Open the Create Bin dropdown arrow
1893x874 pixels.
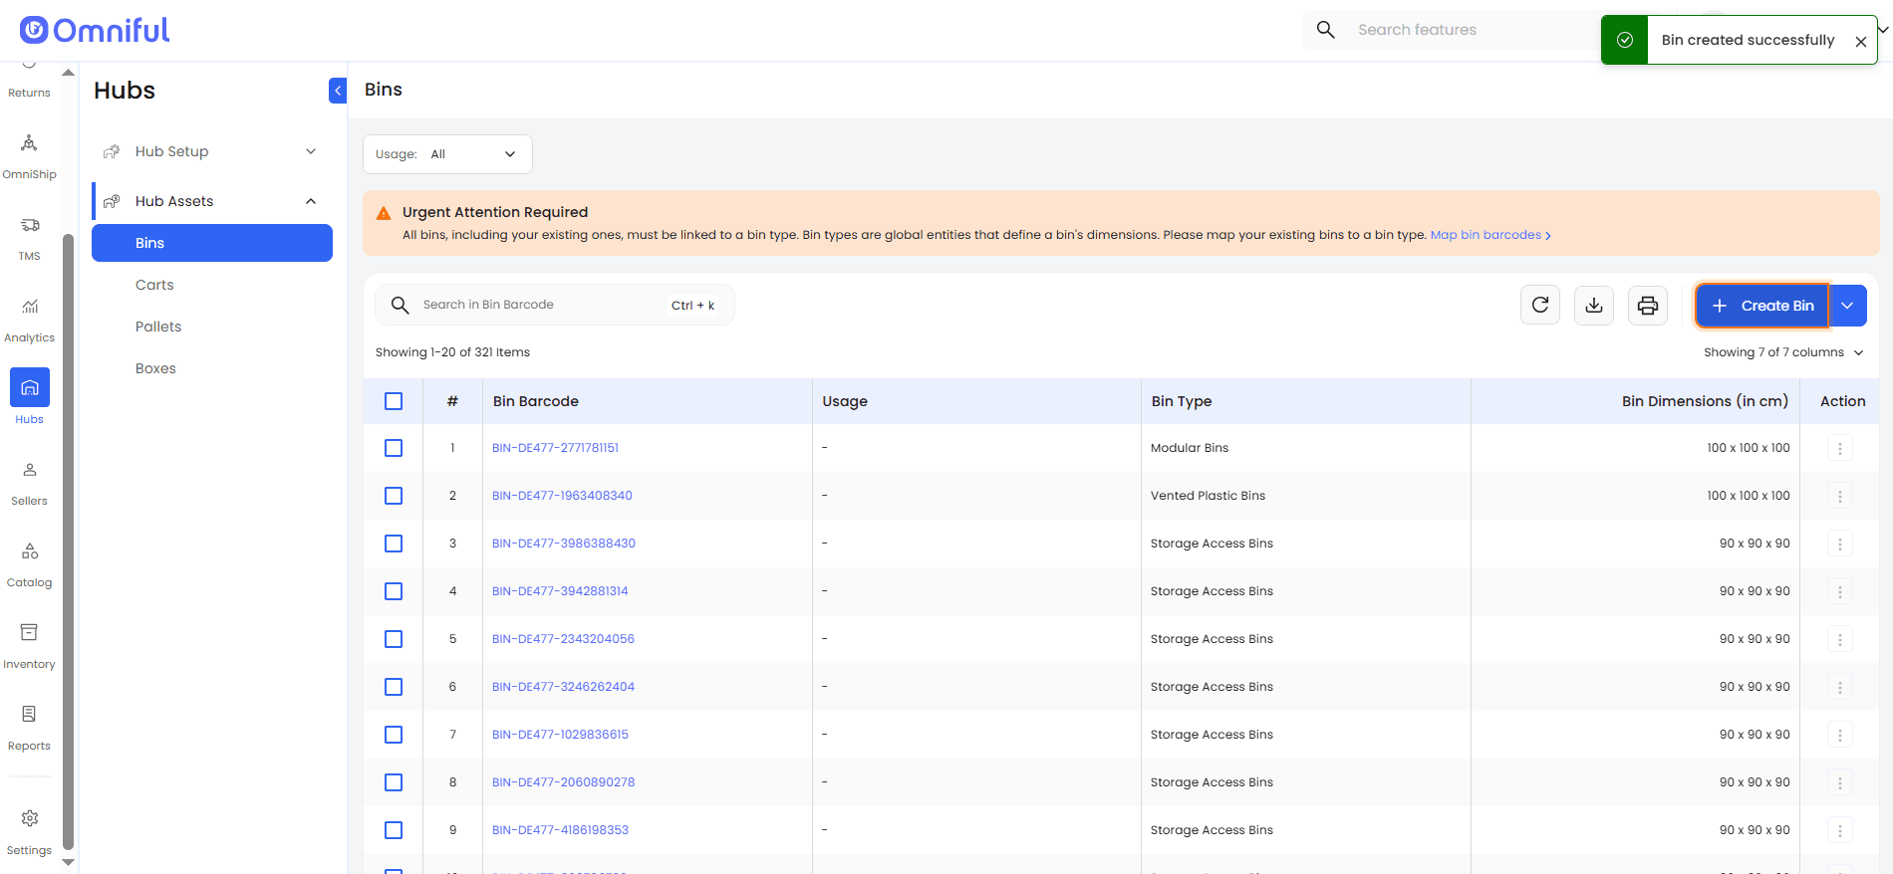(x=1848, y=306)
